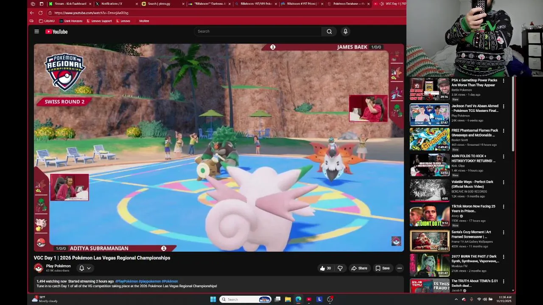The height and width of the screenshot is (305, 543).
Task: Dislike the video with the thumbs down
Action: click(x=340, y=268)
